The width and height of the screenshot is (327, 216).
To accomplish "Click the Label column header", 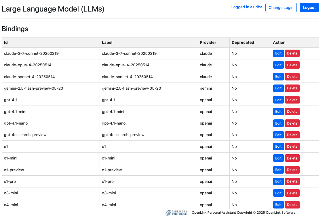I will (149, 42).
